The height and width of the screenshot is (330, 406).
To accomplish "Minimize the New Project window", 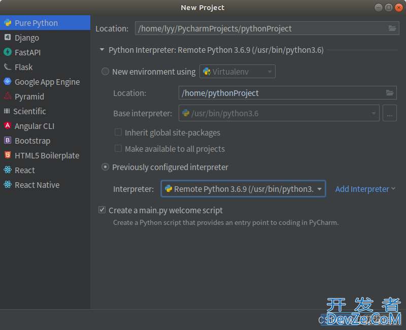I will coord(379,8).
